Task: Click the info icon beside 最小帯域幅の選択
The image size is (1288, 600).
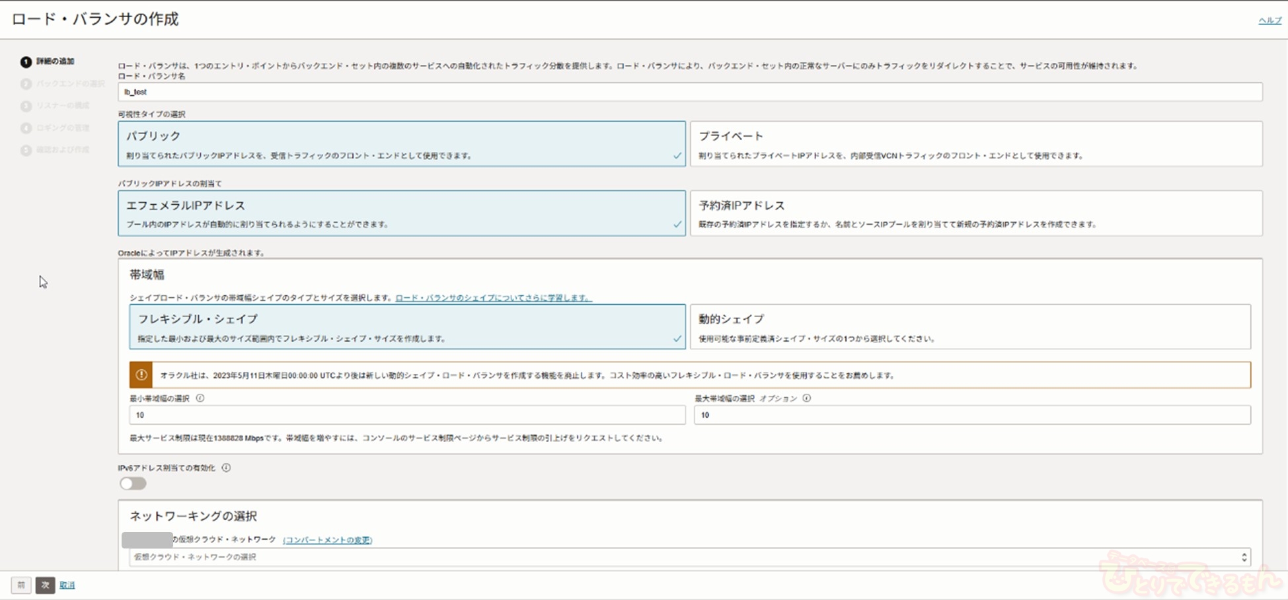Action: tap(200, 398)
